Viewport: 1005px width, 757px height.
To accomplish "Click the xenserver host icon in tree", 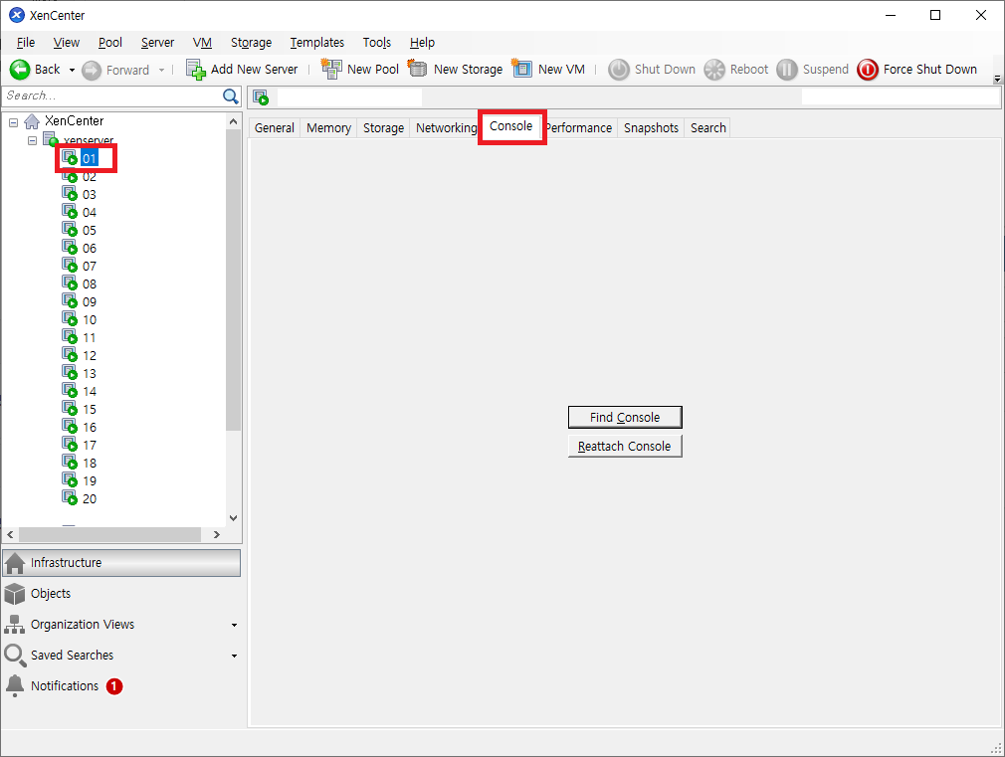I will [x=50, y=139].
